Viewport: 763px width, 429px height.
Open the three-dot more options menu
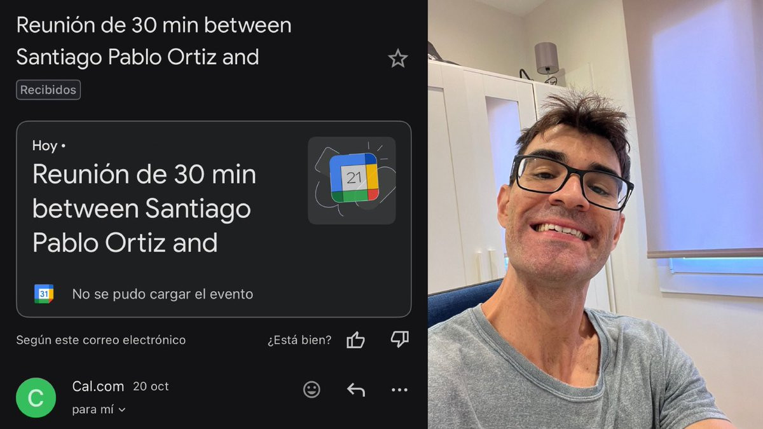click(399, 390)
